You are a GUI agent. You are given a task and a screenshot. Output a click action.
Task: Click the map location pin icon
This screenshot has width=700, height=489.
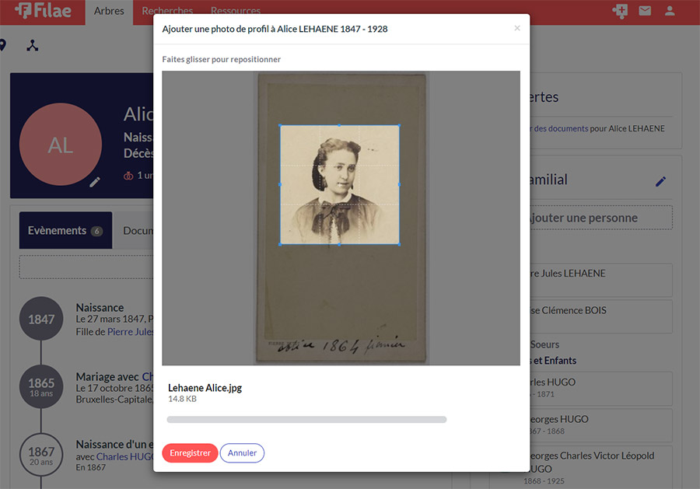2,46
